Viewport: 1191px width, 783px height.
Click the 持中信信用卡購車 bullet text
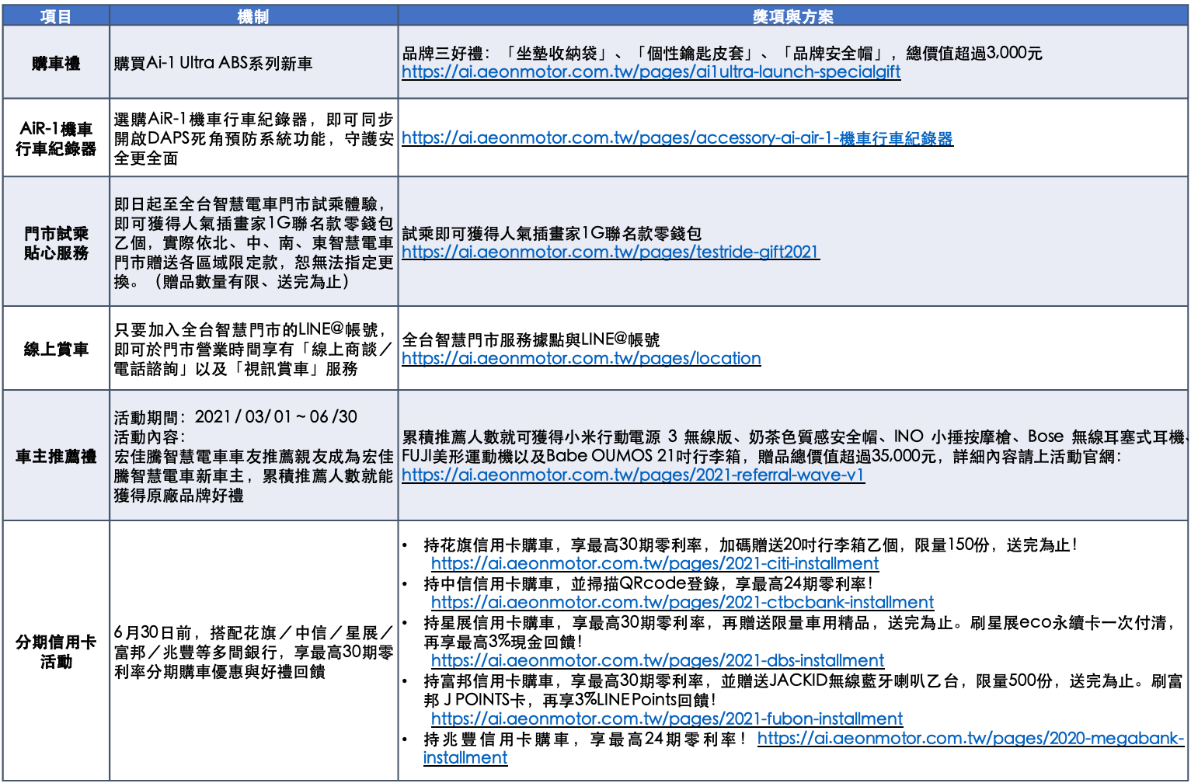tap(648, 584)
